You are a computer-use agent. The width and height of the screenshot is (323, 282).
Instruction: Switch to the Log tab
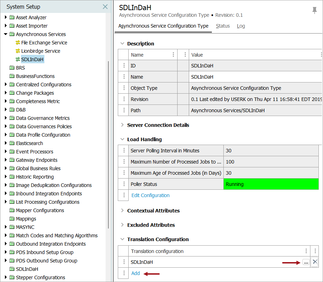click(241, 26)
